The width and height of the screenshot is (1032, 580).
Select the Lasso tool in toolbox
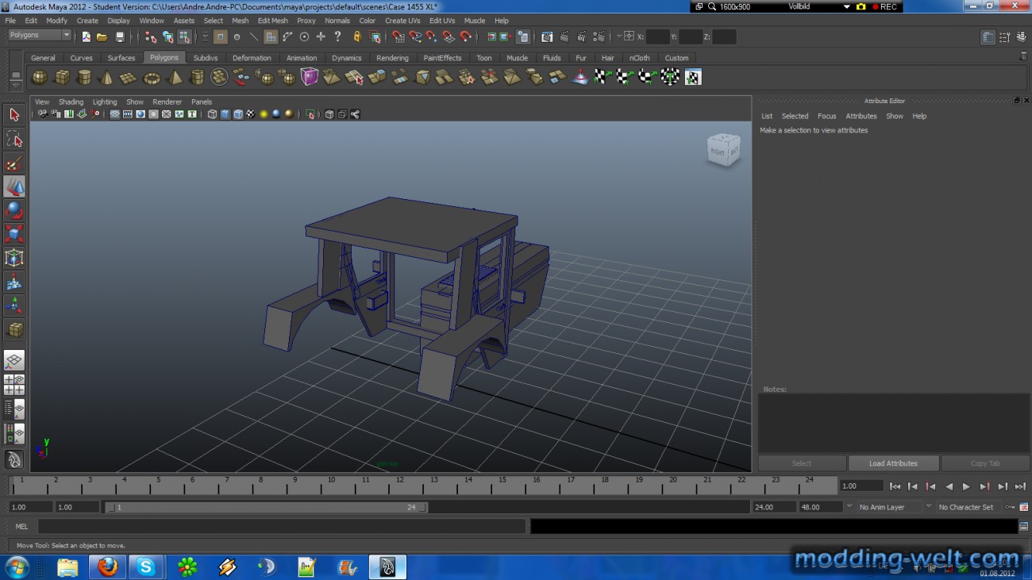14,139
